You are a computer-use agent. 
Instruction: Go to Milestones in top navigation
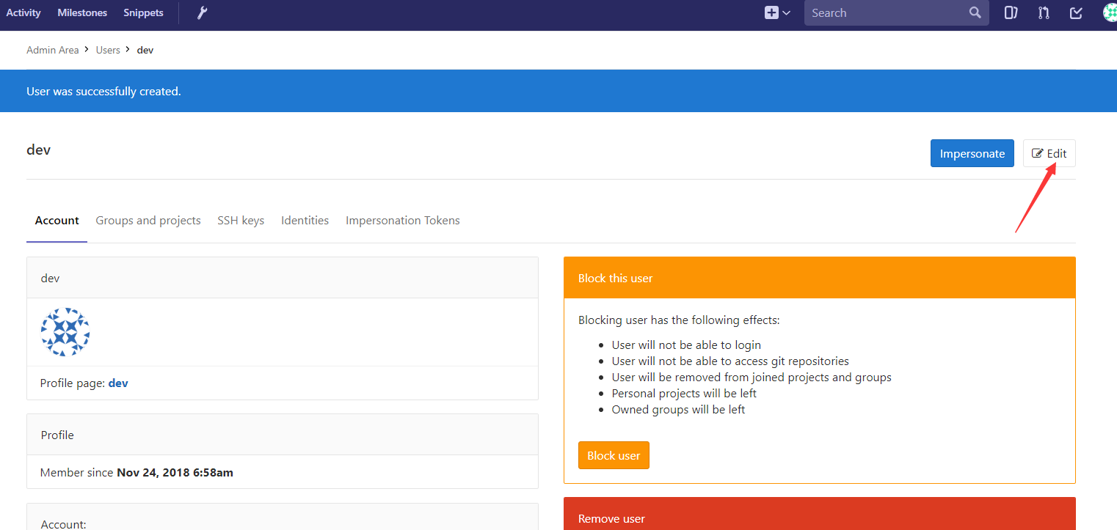(x=82, y=12)
